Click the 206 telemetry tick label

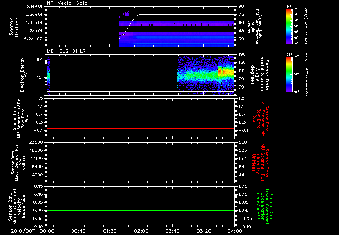pos(243,150)
